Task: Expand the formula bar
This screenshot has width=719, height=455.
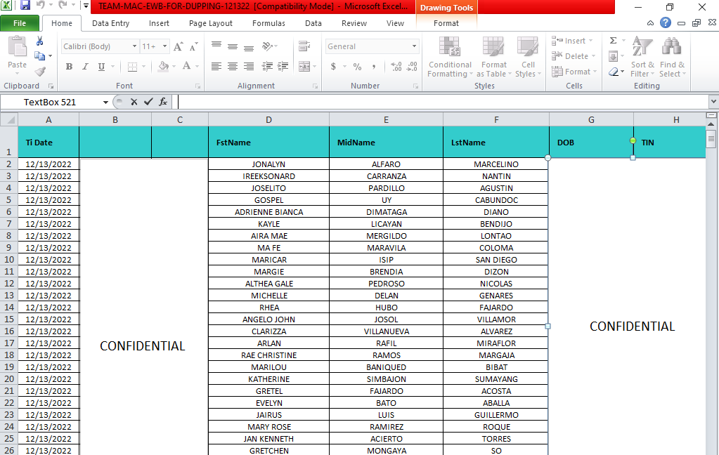Action: point(713,102)
